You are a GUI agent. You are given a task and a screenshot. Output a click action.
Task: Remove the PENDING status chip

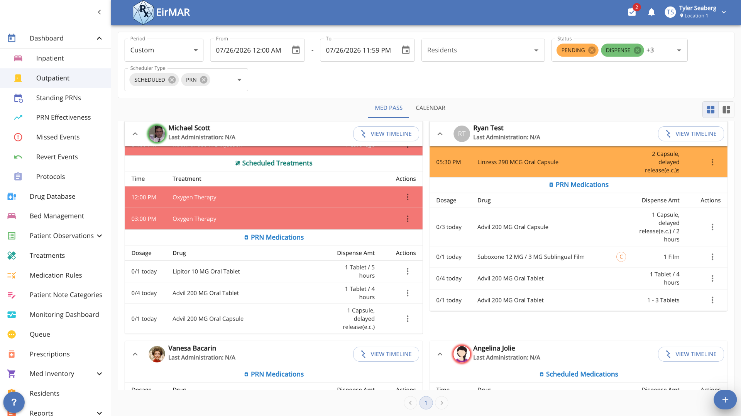592,50
